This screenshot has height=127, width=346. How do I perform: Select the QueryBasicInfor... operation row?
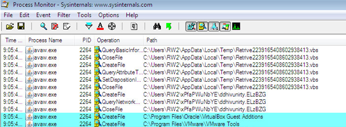click(173, 50)
